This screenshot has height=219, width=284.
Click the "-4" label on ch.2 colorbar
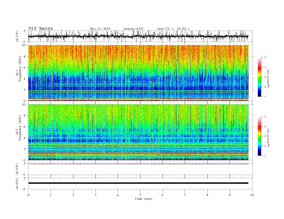coord(265,126)
